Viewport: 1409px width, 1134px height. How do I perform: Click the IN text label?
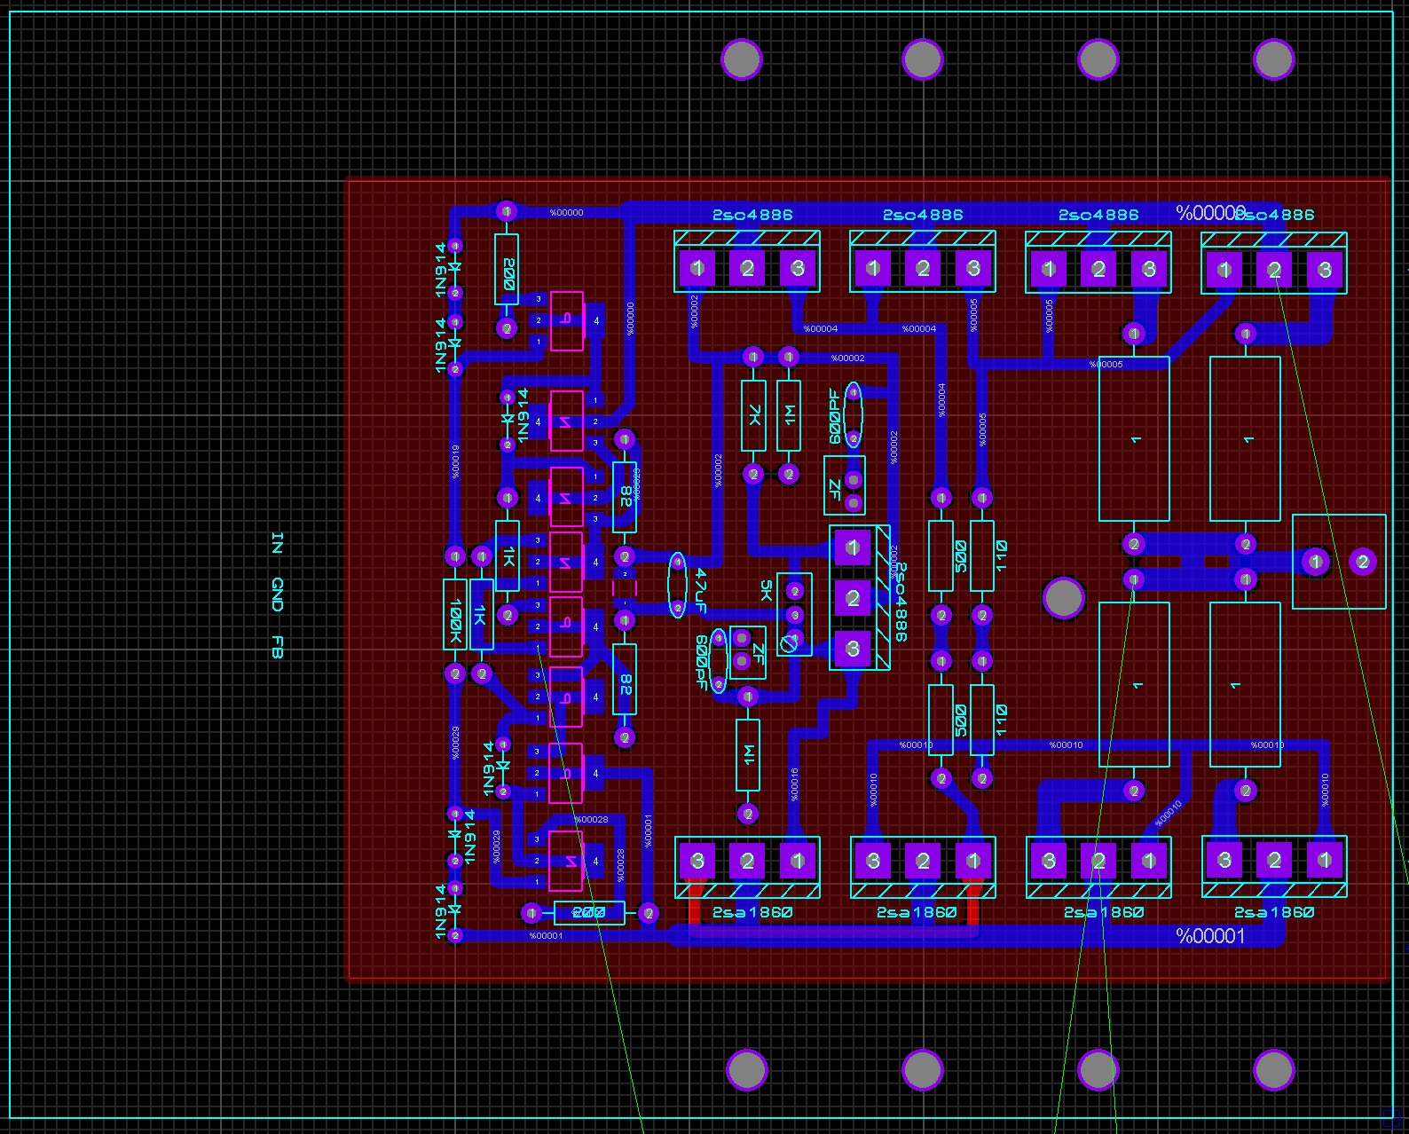[x=277, y=543]
